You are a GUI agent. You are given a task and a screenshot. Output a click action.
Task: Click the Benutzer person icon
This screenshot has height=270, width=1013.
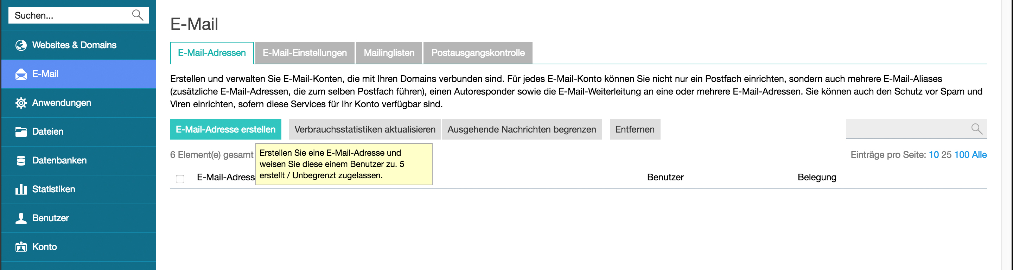coord(21,218)
